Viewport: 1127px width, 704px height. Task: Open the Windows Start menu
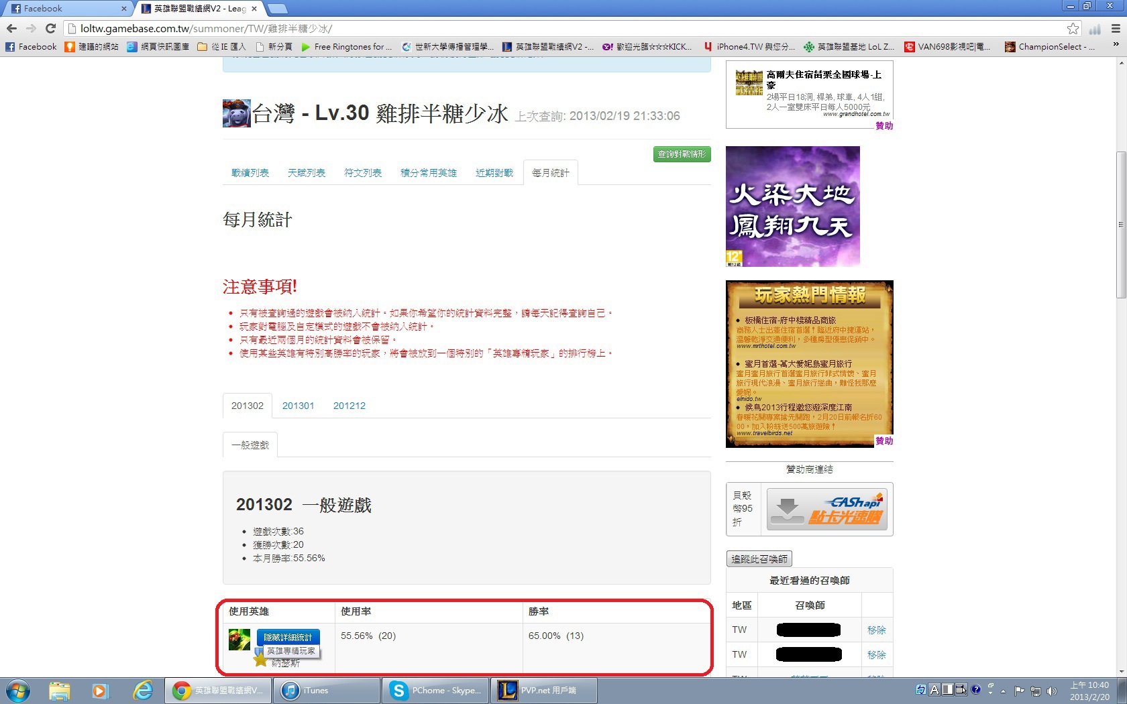click(x=18, y=690)
